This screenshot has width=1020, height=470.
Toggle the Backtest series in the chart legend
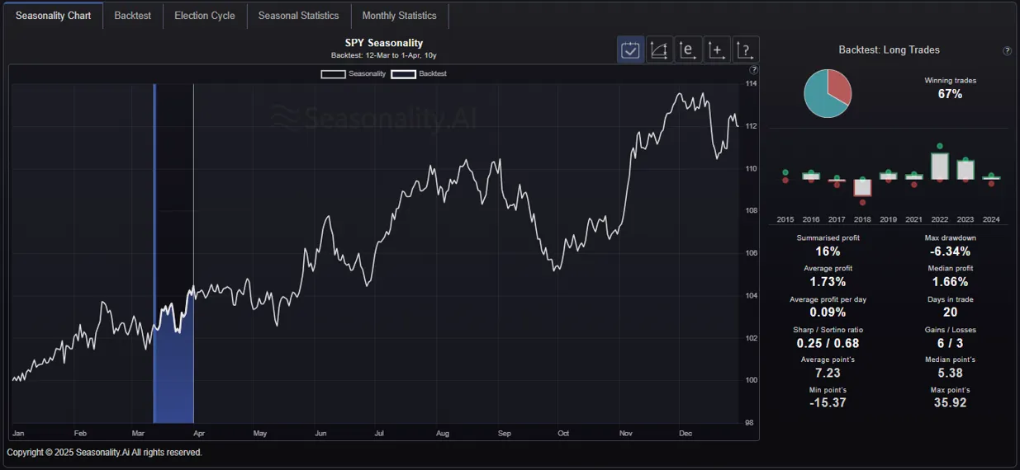419,73
